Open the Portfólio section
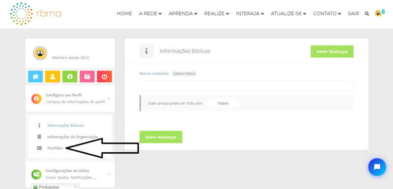 click(55, 148)
